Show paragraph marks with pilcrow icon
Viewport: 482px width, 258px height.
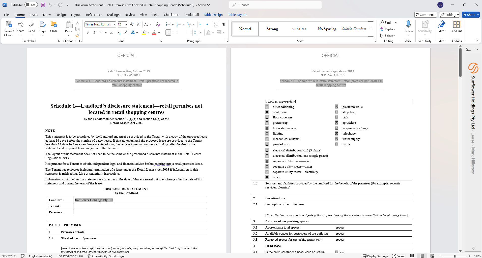tap(224, 24)
